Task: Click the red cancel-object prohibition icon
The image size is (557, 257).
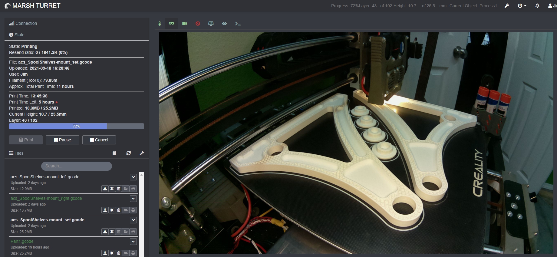Action: (198, 24)
